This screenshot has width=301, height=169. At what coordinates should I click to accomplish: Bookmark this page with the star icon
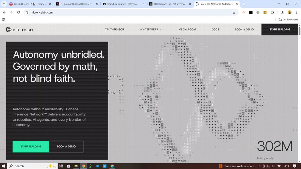coord(234,12)
